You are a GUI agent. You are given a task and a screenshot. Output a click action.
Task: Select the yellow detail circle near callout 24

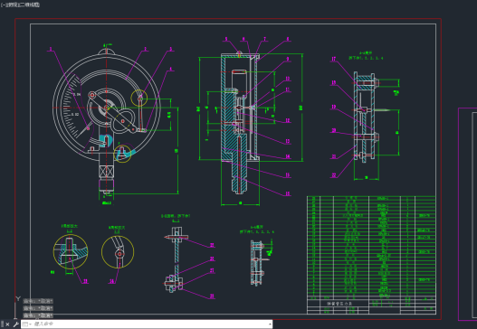(x=118, y=252)
